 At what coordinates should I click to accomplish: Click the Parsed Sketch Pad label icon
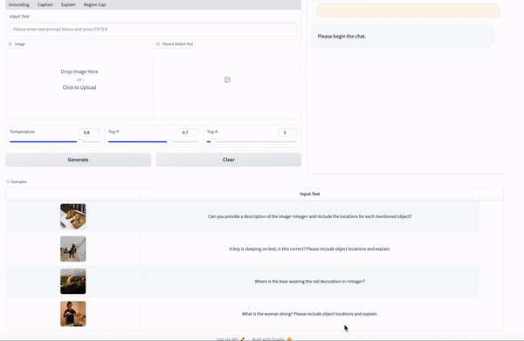click(158, 44)
